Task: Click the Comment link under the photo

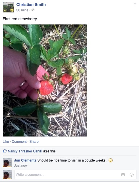Action: coord(19,142)
